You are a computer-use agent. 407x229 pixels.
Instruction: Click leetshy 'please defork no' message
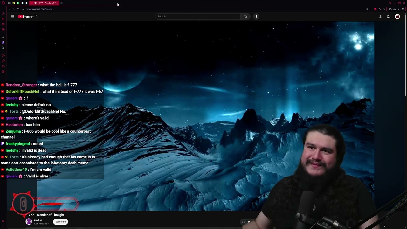(x=26, y=105)
